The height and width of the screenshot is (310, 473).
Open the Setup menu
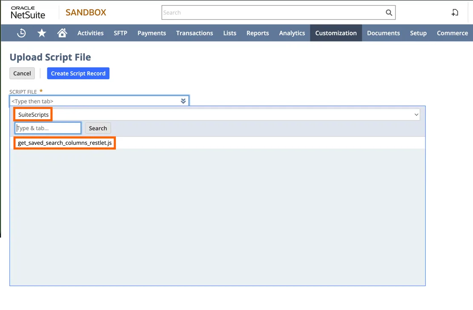(x=419, y=33)
